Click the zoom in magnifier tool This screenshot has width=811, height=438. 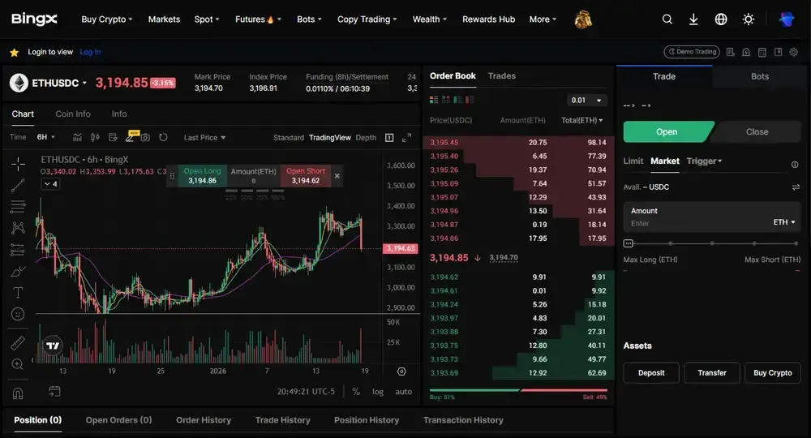pos(18,364)
